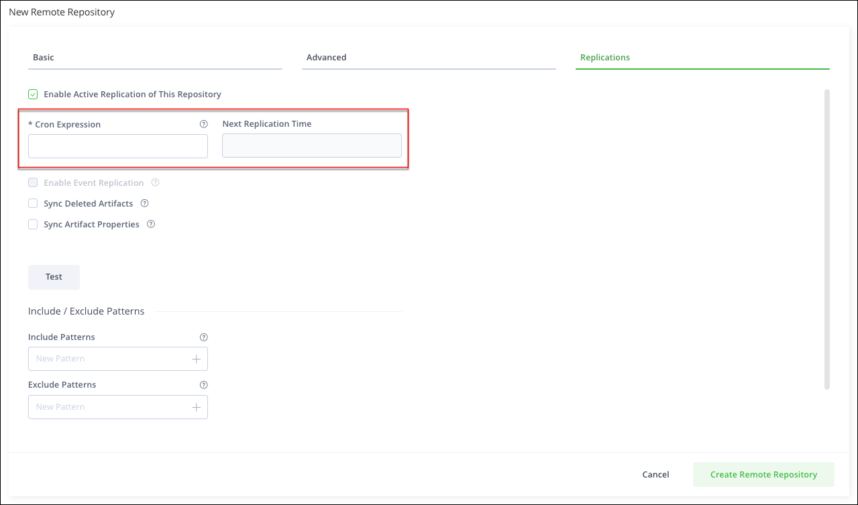Click the Test button
The width and height of the screenshot is (858, 505).
pyautogui.click(x=54, y=277)
